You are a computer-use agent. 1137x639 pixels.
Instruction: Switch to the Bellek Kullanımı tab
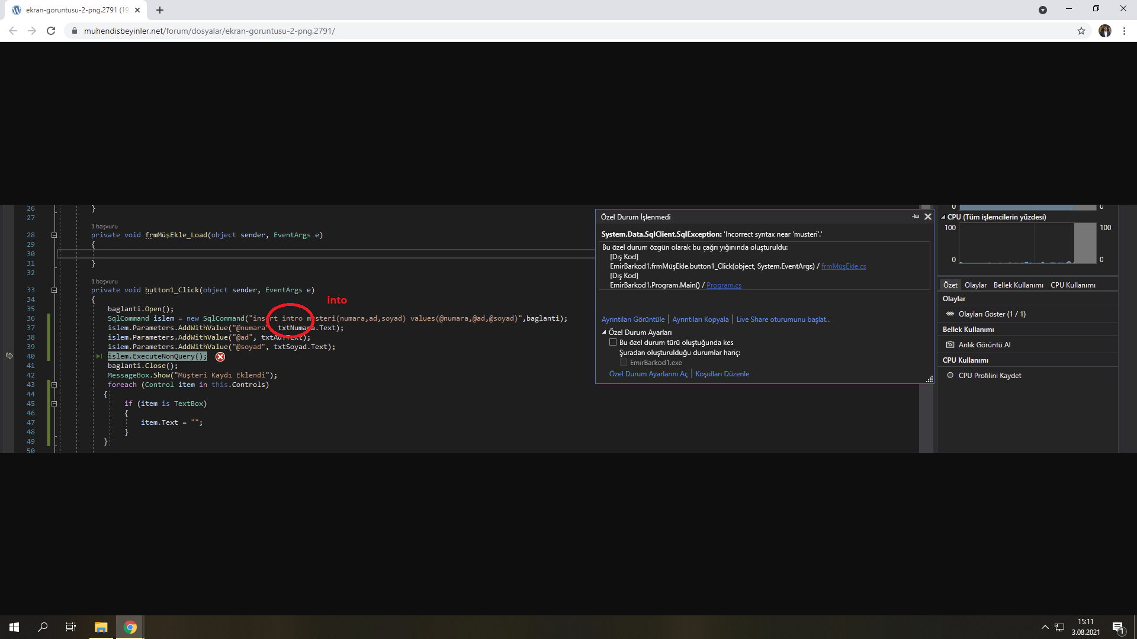click(1018, 285)
